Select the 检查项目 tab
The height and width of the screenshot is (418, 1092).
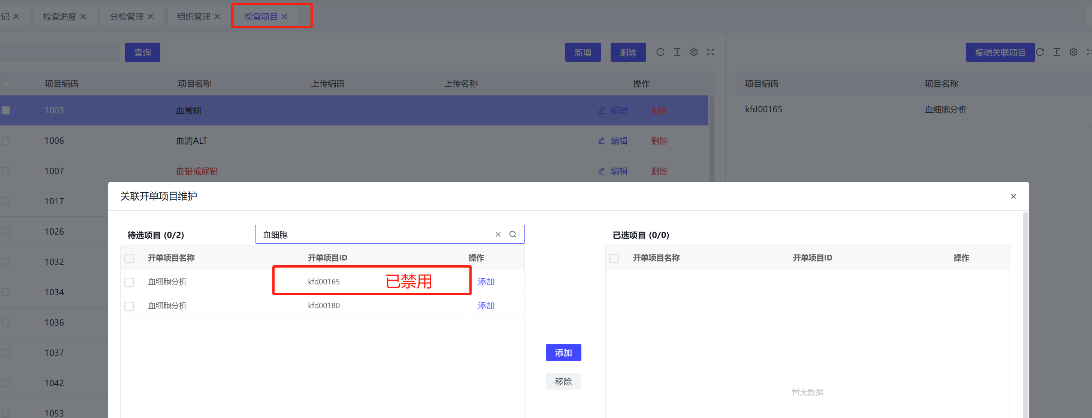pyautogui.click(x=261, y=16)
